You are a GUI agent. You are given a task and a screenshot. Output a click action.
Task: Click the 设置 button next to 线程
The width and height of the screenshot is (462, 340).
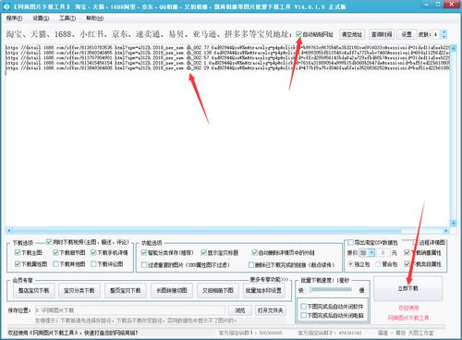[407, 34]
